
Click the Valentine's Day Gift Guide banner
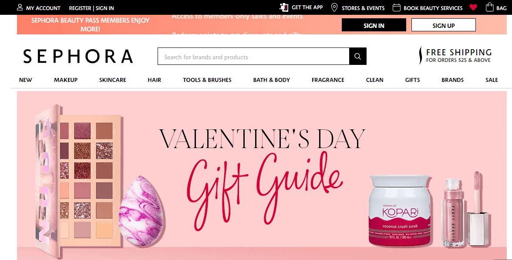pyautogui.click(x=262, y=176)
